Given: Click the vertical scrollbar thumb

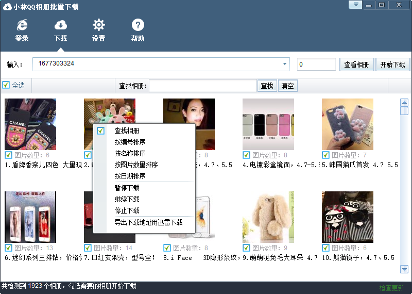Looking at the screenshot, I should tap(404, 111).
